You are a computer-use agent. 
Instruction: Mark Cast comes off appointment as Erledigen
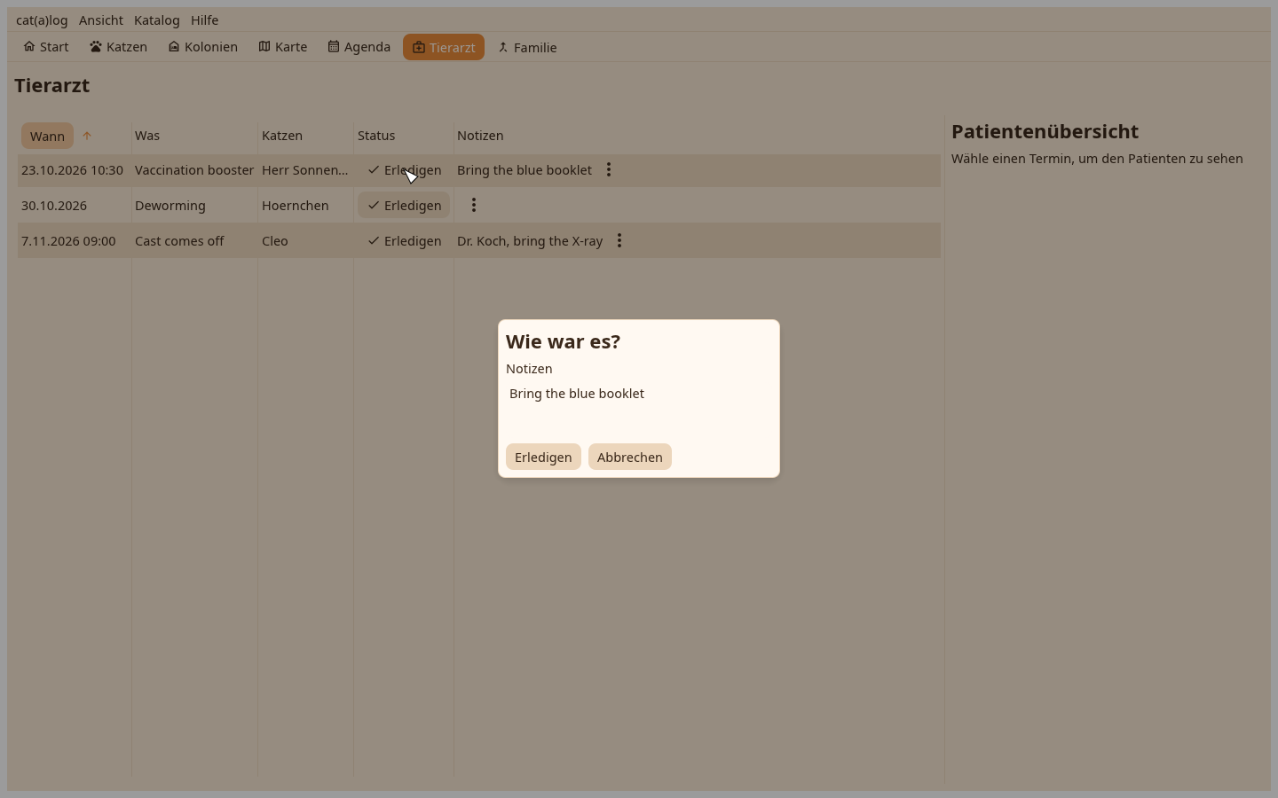(404, 240)
